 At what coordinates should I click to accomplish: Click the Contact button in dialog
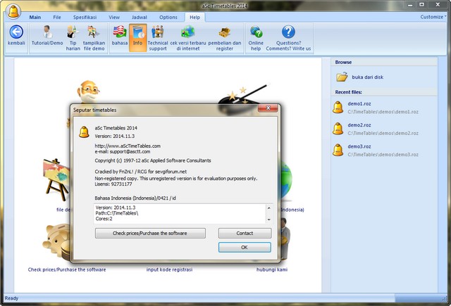point(245,233)
